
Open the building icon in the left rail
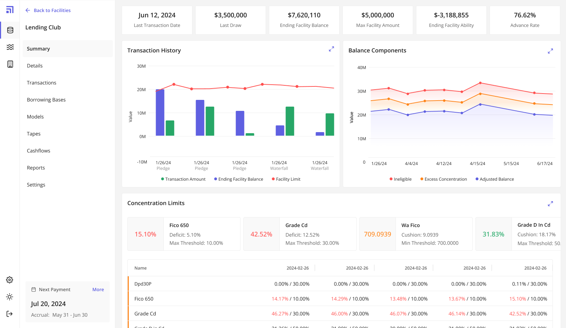tap(10, 64)
